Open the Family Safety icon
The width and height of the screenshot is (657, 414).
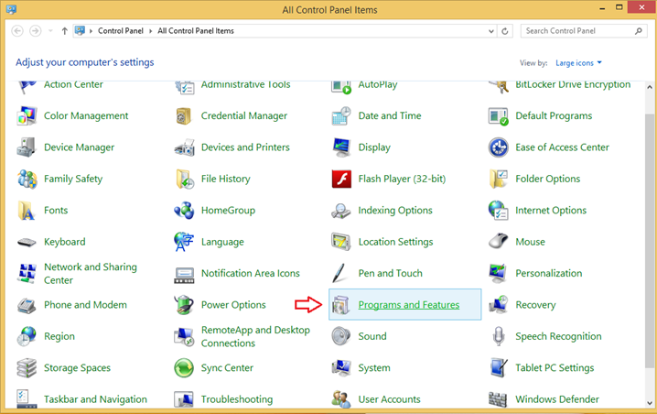coord(27,179)
